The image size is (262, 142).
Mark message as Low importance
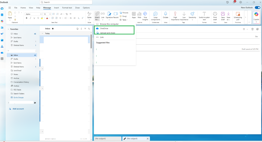[x=184, y=16]
